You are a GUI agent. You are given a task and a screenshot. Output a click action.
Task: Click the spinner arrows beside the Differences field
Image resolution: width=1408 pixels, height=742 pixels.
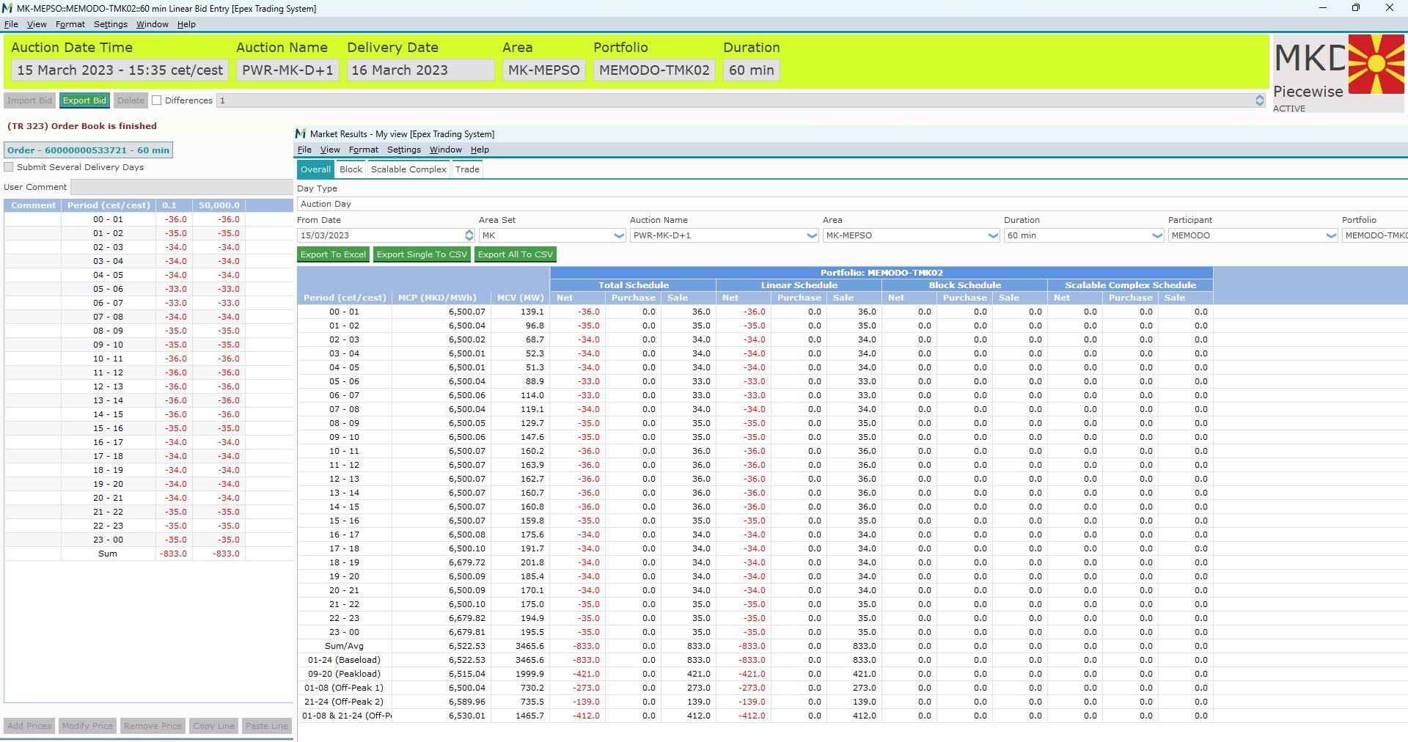coord(1259,100)
